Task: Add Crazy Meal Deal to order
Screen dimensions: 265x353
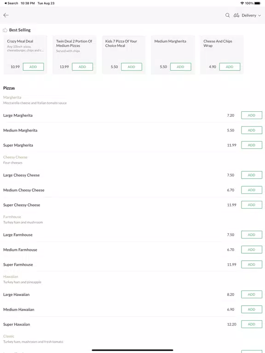Action: (33, 67)
